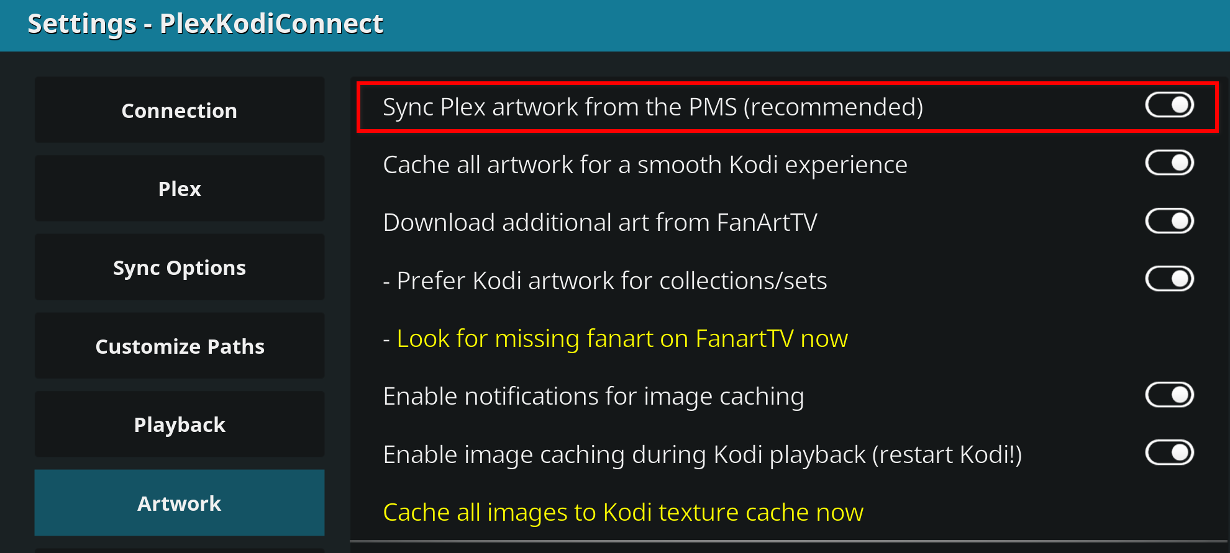Go to the Playback settings section
The width and height of the screenshot is (1230, 553).
pos(179,425)
